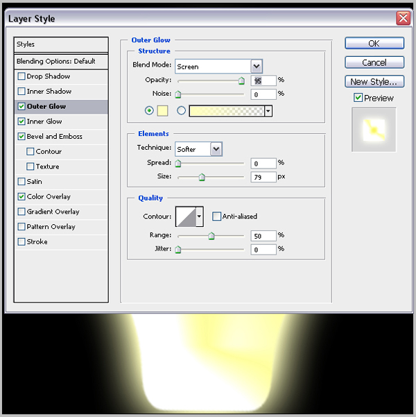Click the Jitter value field
Screen dimensions: 416x417
click(x=263, y=250)
